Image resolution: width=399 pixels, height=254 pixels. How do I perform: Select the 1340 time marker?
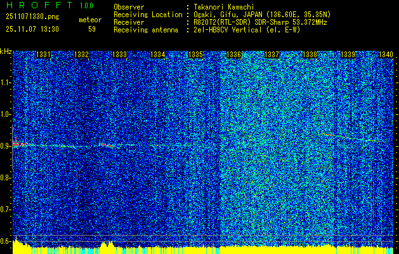386,55
